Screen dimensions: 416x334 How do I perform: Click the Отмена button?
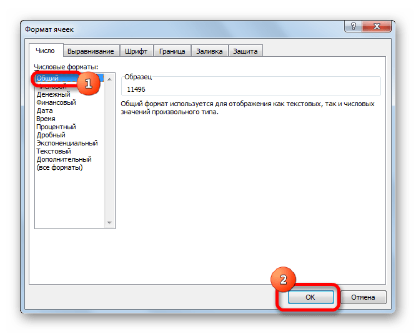pyautogui.click(x=364, y=297)
